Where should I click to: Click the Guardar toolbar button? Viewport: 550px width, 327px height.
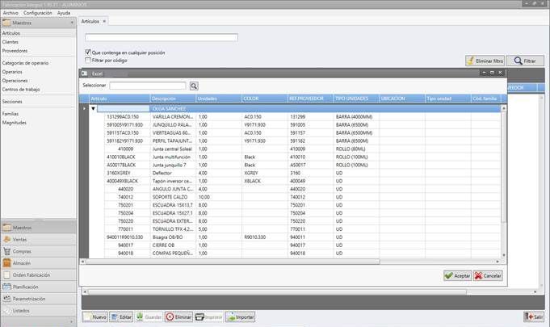(x=149, y=317)
